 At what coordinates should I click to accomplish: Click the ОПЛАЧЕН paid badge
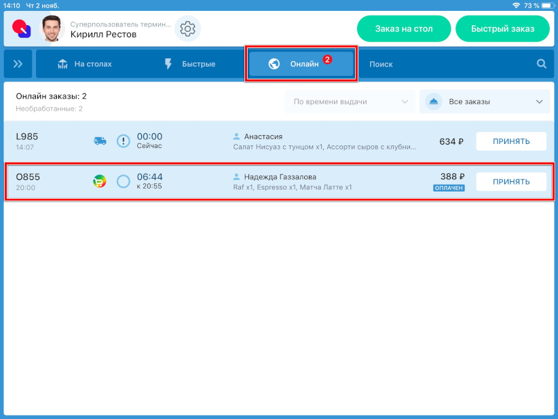coord(449,188)
